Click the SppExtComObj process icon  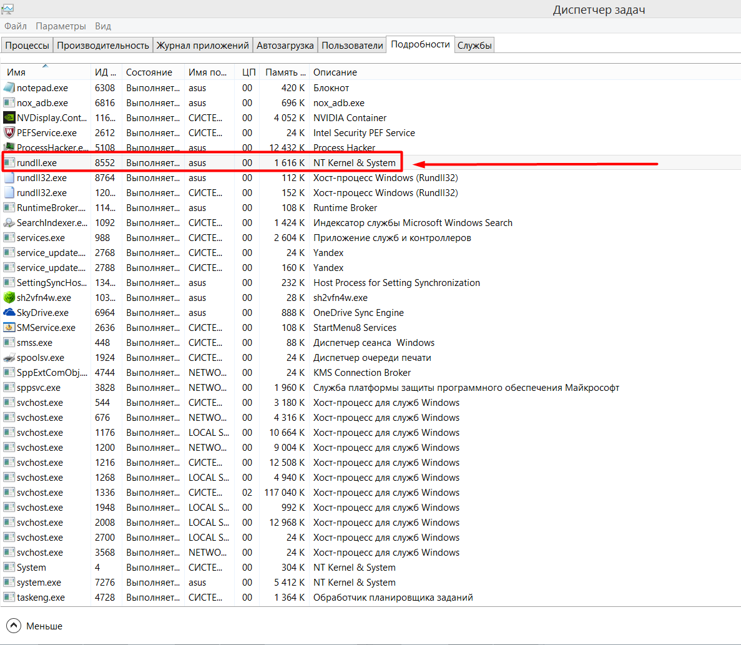click(x=9, y=372)
